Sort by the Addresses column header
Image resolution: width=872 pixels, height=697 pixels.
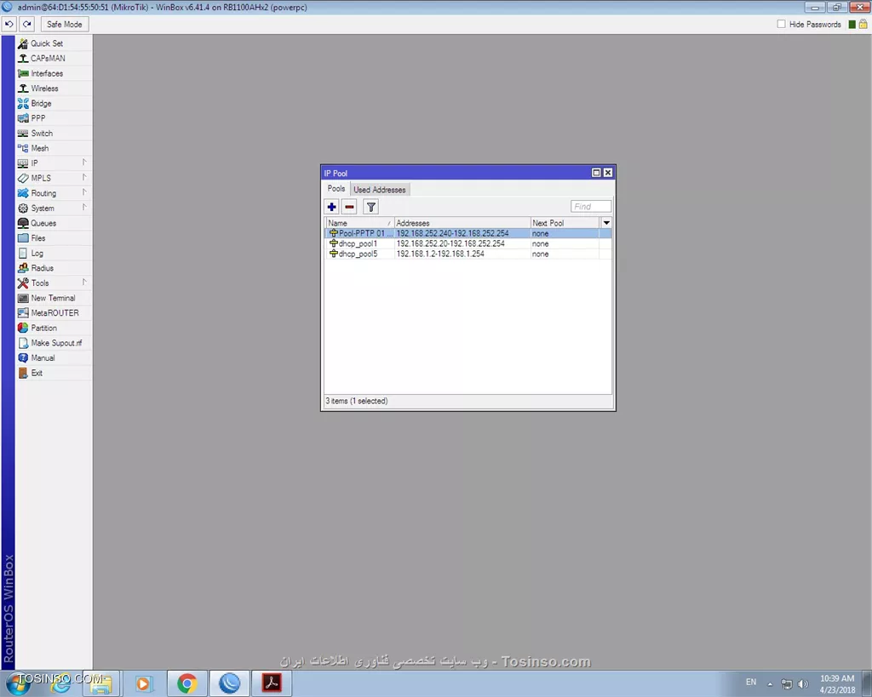pos(462,223)
